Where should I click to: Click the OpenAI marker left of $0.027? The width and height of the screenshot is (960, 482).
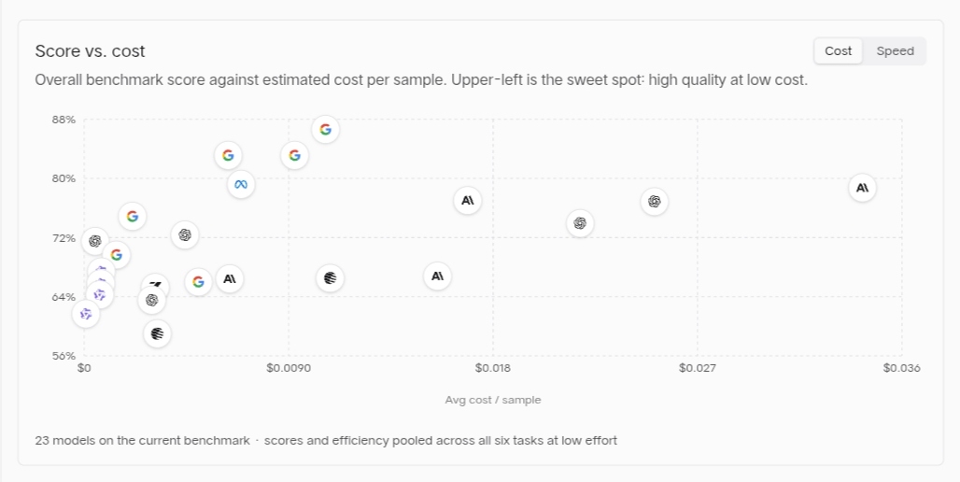(x=581, y=223)
